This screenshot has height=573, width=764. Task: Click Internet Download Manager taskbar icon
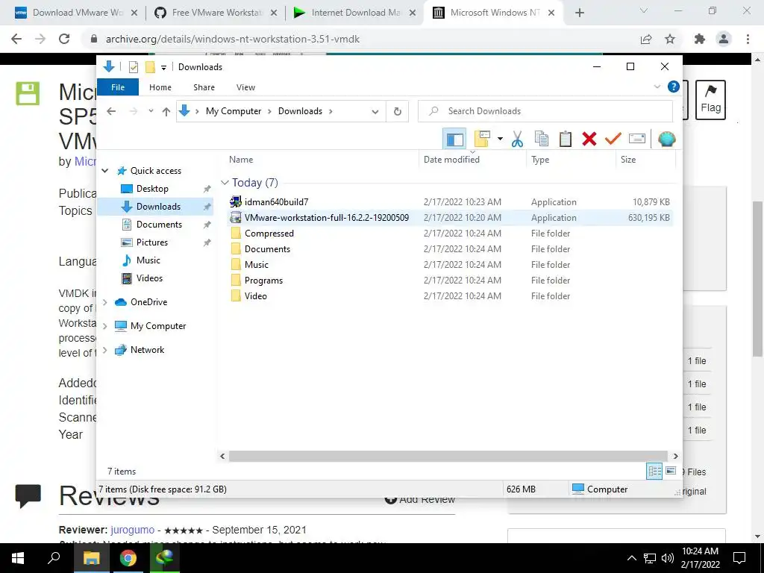[x=165, y=558]
